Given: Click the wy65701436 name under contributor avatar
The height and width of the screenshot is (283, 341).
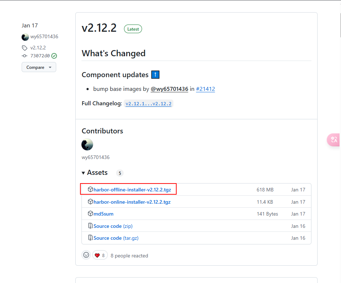Looking at the screenshot, I should coord(96,157).
